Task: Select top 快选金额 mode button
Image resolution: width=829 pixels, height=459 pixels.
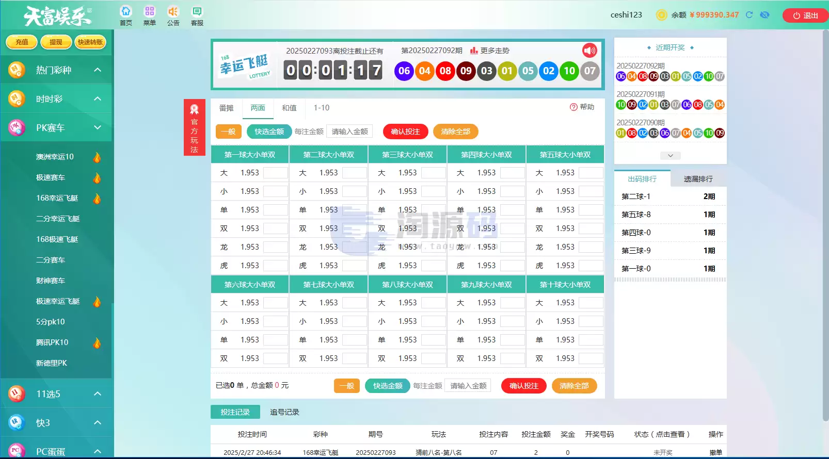Action: point(269,132)
